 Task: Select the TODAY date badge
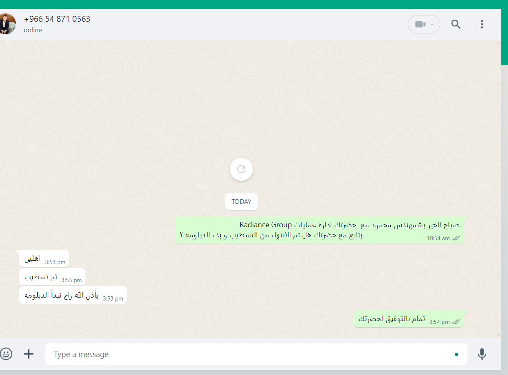(241, 202)
